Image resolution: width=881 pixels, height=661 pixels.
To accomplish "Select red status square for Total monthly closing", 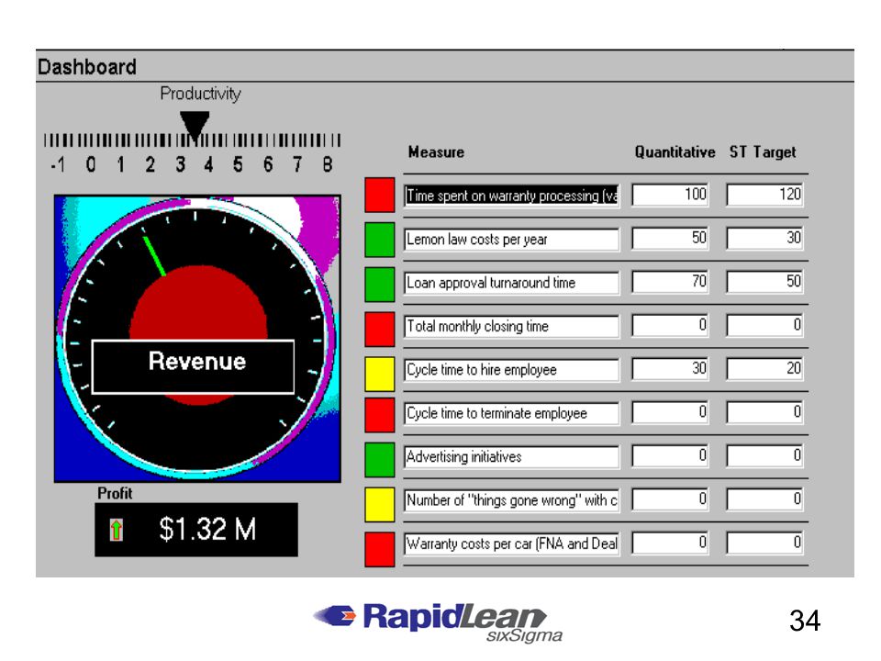I will (379, 330).
